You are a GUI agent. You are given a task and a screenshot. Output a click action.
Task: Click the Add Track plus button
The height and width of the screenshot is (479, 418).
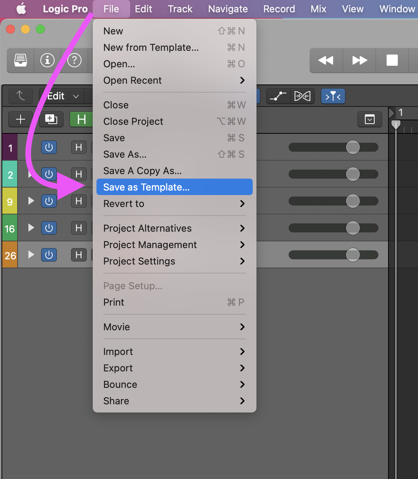(x=21, y=119)
